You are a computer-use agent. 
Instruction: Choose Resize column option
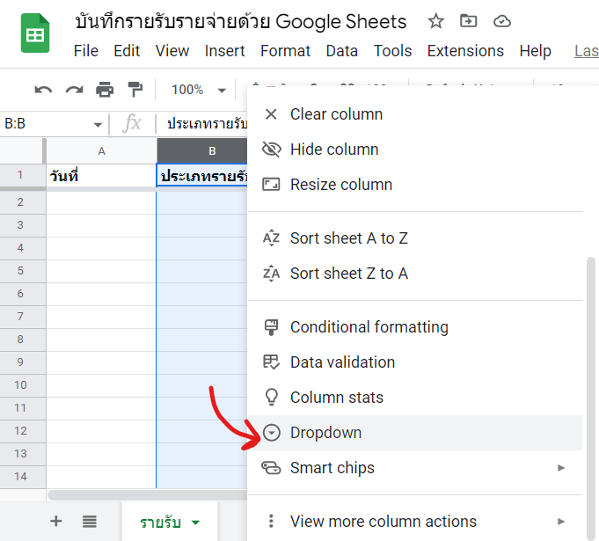pos(415,185)
